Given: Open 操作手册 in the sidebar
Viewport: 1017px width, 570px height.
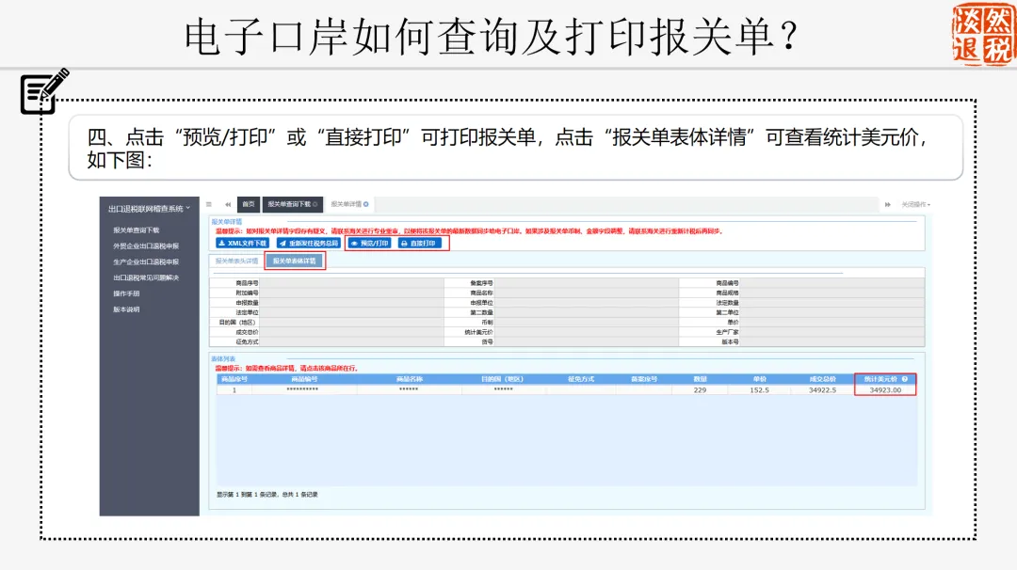Looking at the screenshot, I should (126, 293).
